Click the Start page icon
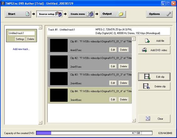Image resolution: width=177 pixels, height=138 pixels. point(27,14)
